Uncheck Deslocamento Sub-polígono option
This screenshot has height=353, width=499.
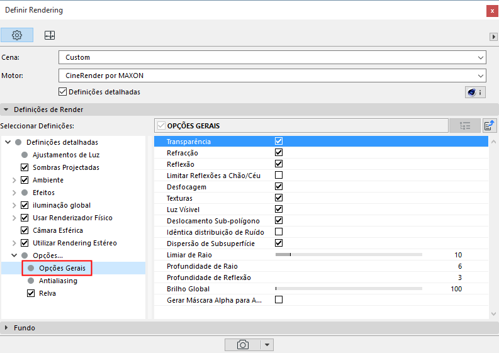point(279,220)
